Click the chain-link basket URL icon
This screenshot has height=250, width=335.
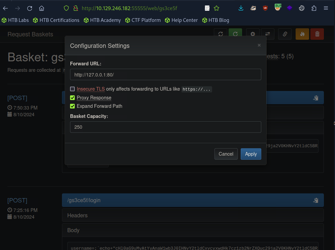[285, 34]
